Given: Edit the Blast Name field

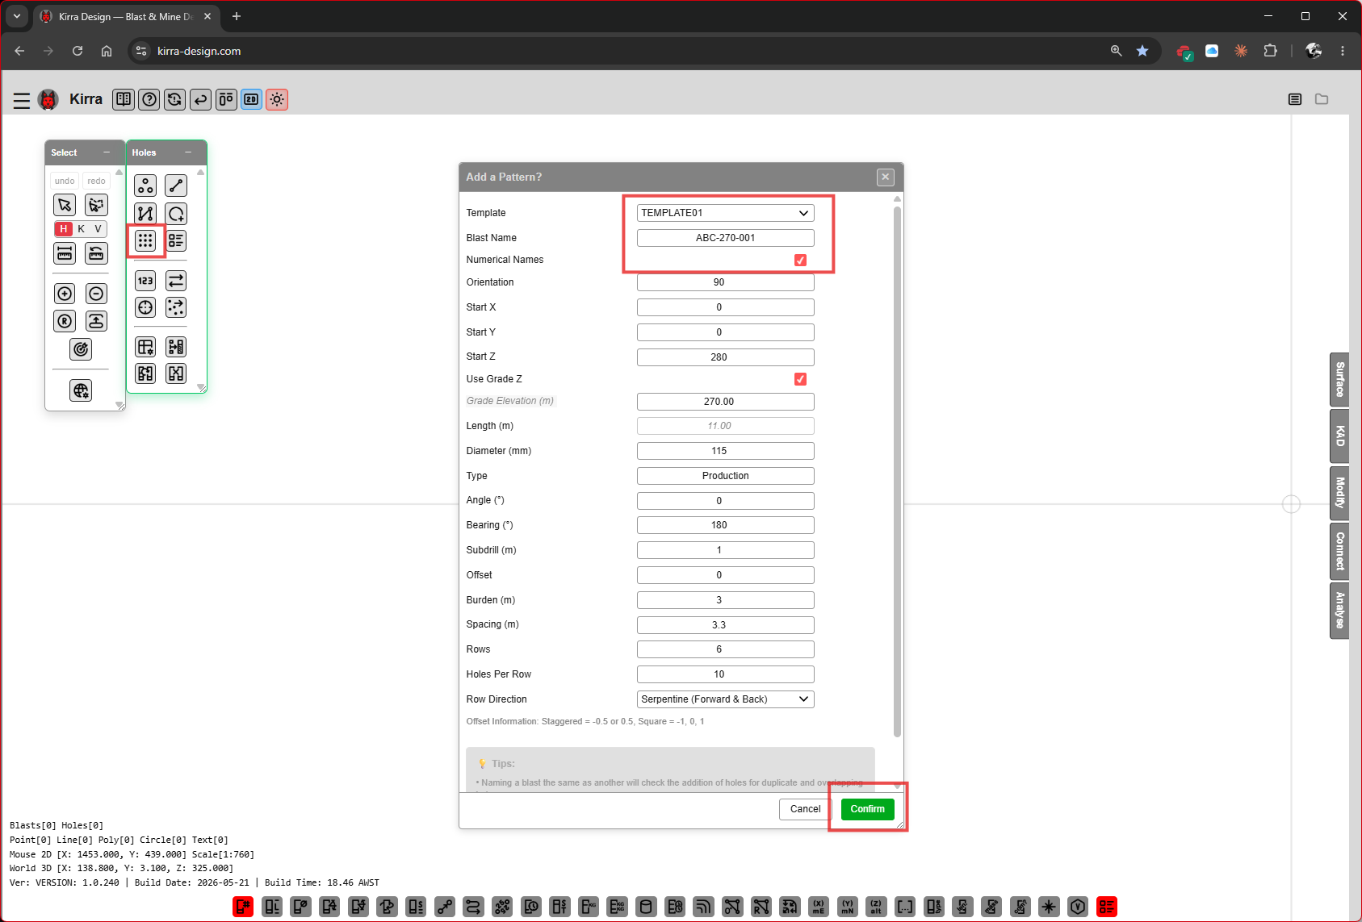Looking at the screenshot, I should coord(725,238).
